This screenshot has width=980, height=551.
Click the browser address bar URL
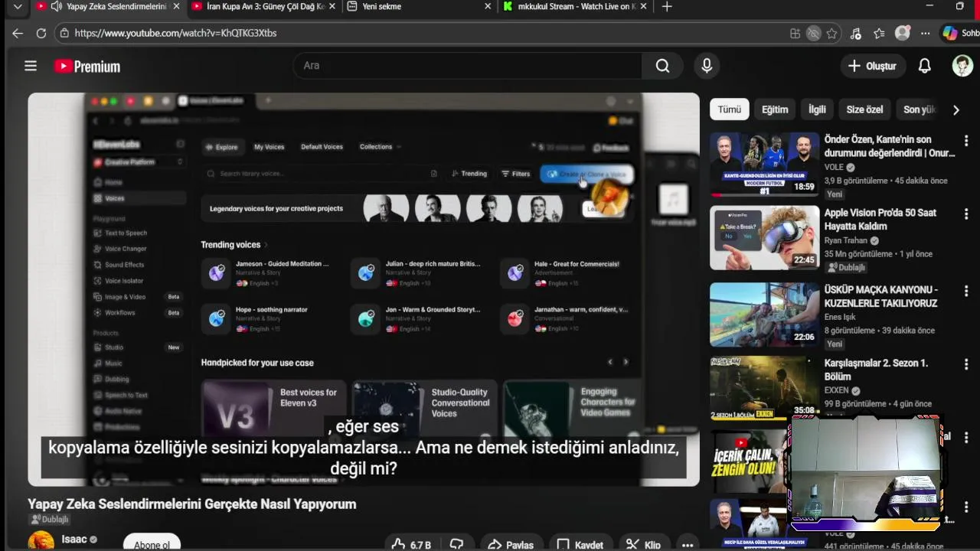pos(175,33)
